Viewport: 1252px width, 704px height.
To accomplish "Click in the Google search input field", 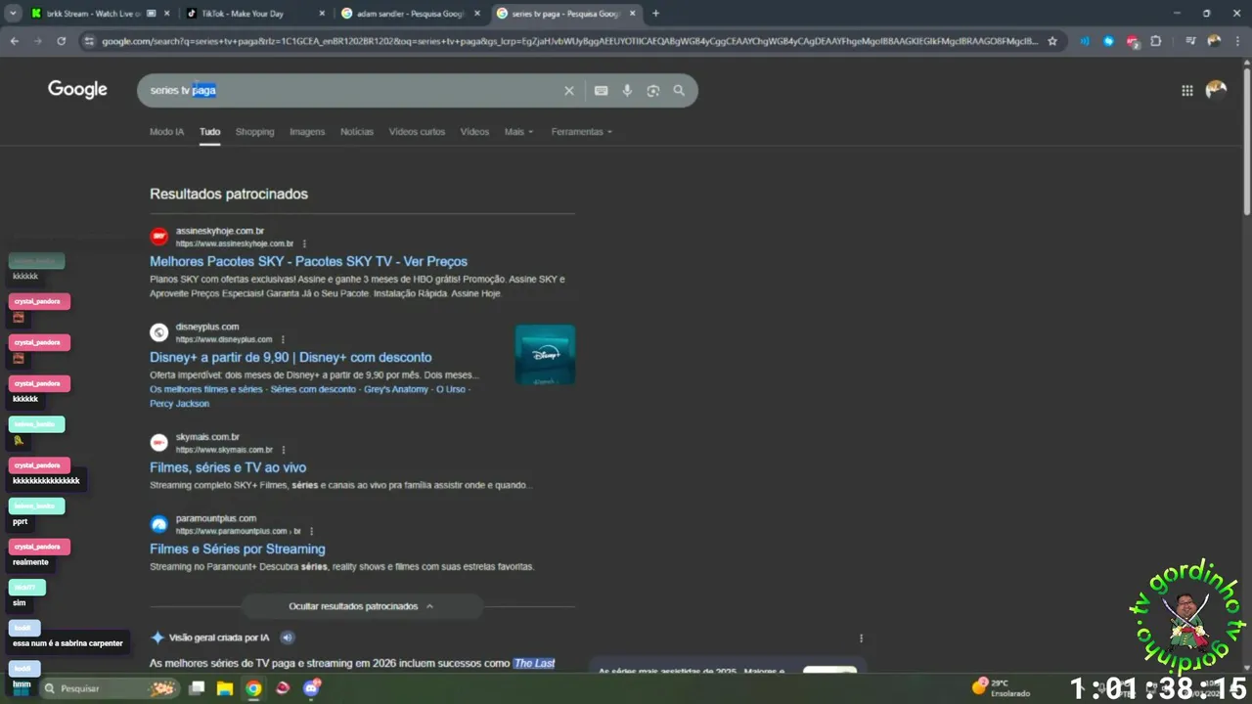I will click(352, 90).
